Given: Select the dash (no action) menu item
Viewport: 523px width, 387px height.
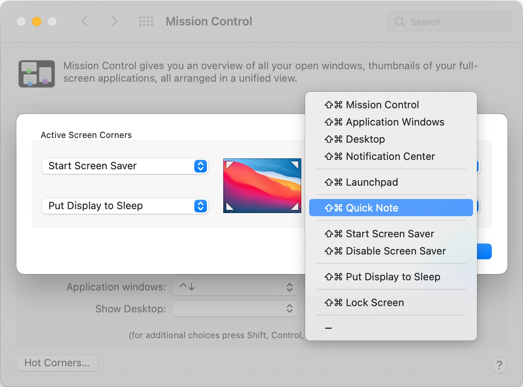Looking at the screenshot, I should (x=391, y=328).
